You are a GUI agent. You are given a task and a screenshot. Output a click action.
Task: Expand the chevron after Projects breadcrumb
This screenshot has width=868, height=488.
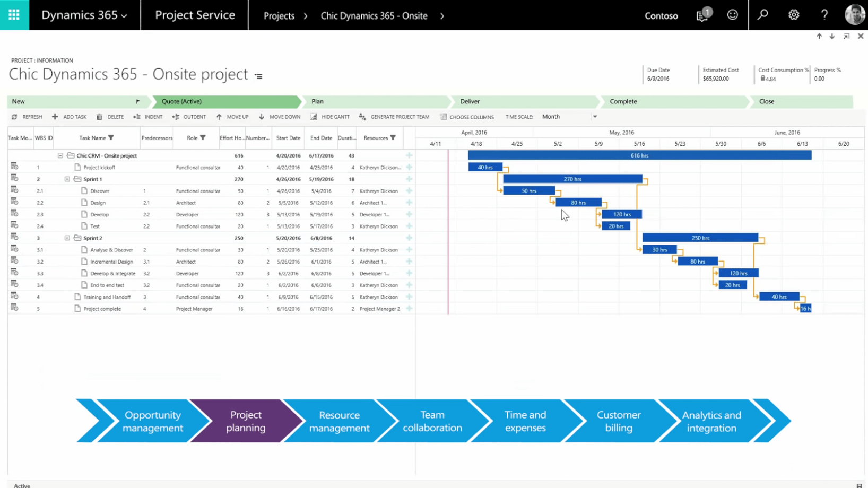(x=306, y=16)
